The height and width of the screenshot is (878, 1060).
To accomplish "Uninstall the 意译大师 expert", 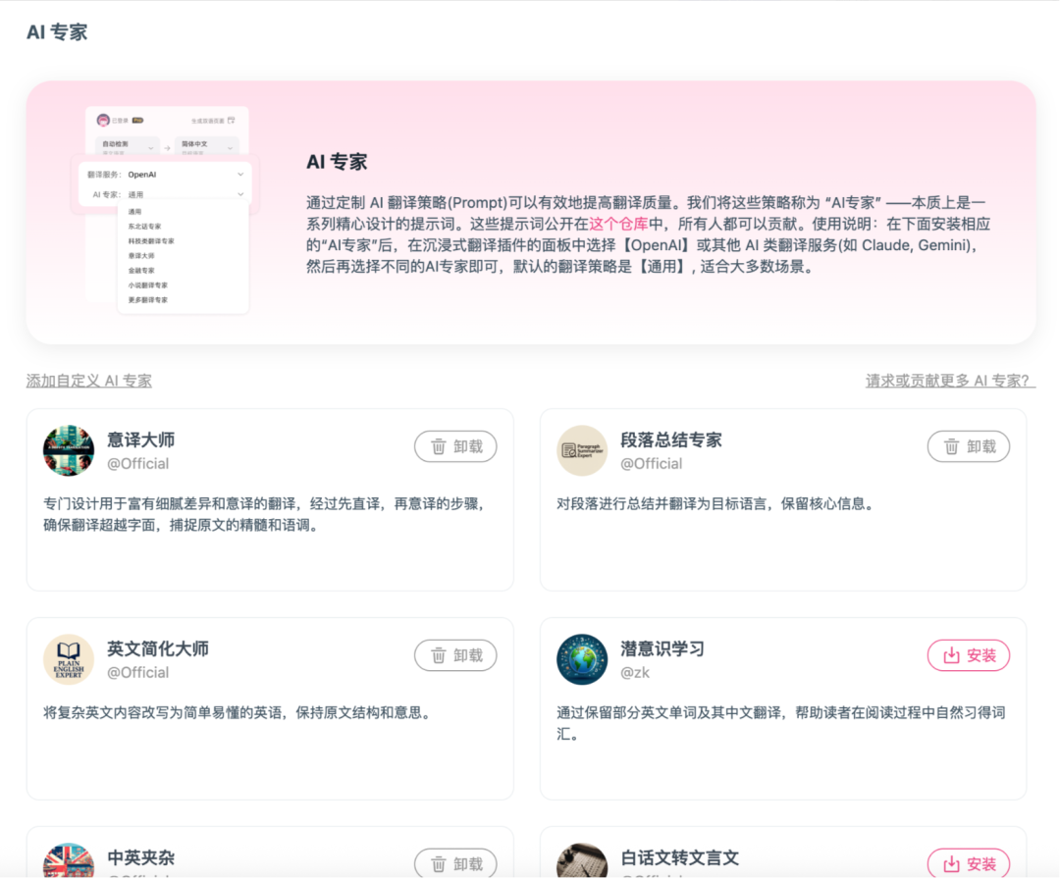I will coord(455,446).
